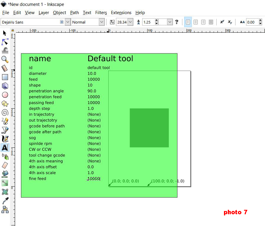Toggle justify text alignment
The width and height of the screenshot is (265, 226).
211,22
